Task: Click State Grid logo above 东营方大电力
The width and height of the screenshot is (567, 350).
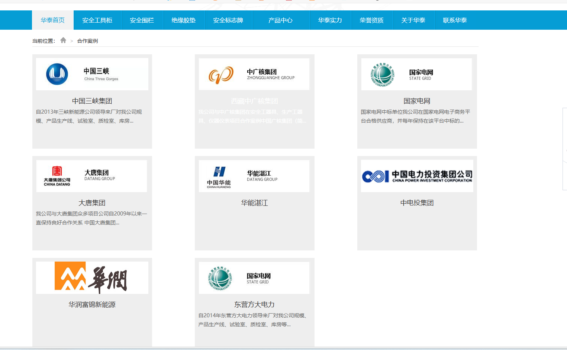Action: click(x=254, y=278)
